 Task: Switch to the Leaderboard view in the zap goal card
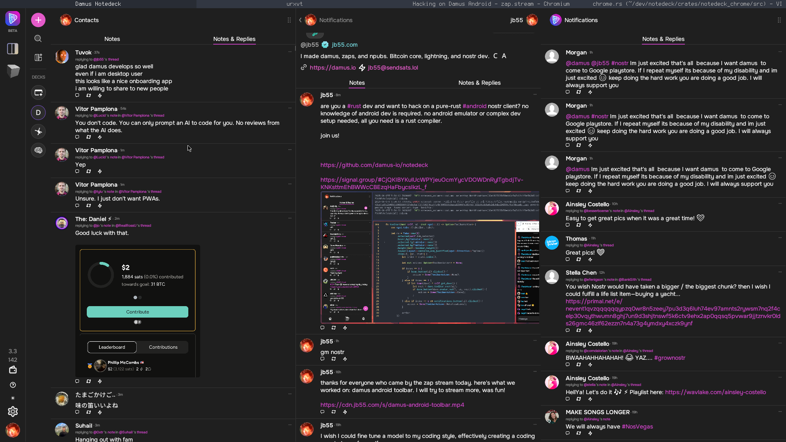coord(112,347)
